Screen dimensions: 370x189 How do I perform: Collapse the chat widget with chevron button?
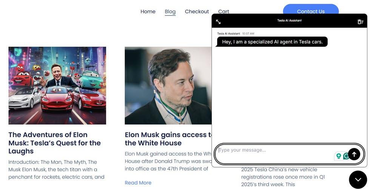358,180
